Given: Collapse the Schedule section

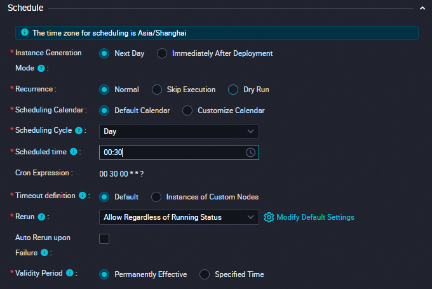Looking at the screenshot, I should [x=422, y=8].
